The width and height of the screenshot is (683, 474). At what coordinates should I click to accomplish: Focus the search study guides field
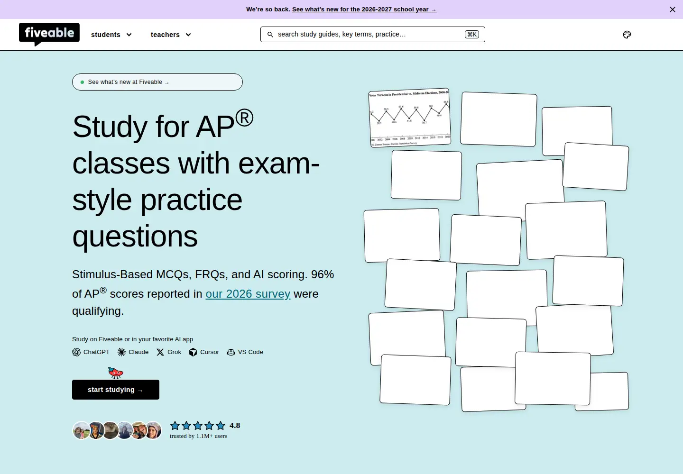[373, 34]
